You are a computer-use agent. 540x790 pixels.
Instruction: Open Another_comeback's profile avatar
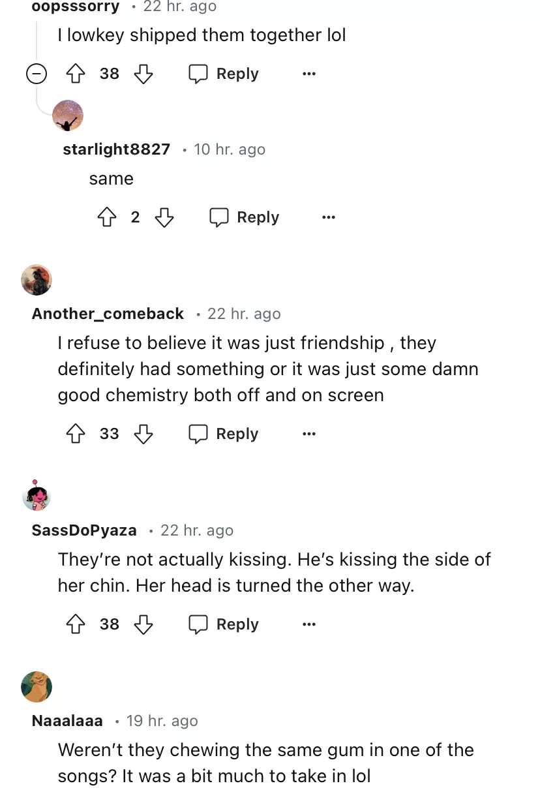[x=37, y=280]
